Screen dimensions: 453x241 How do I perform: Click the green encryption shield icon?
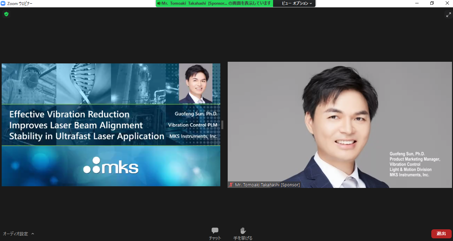6,14
